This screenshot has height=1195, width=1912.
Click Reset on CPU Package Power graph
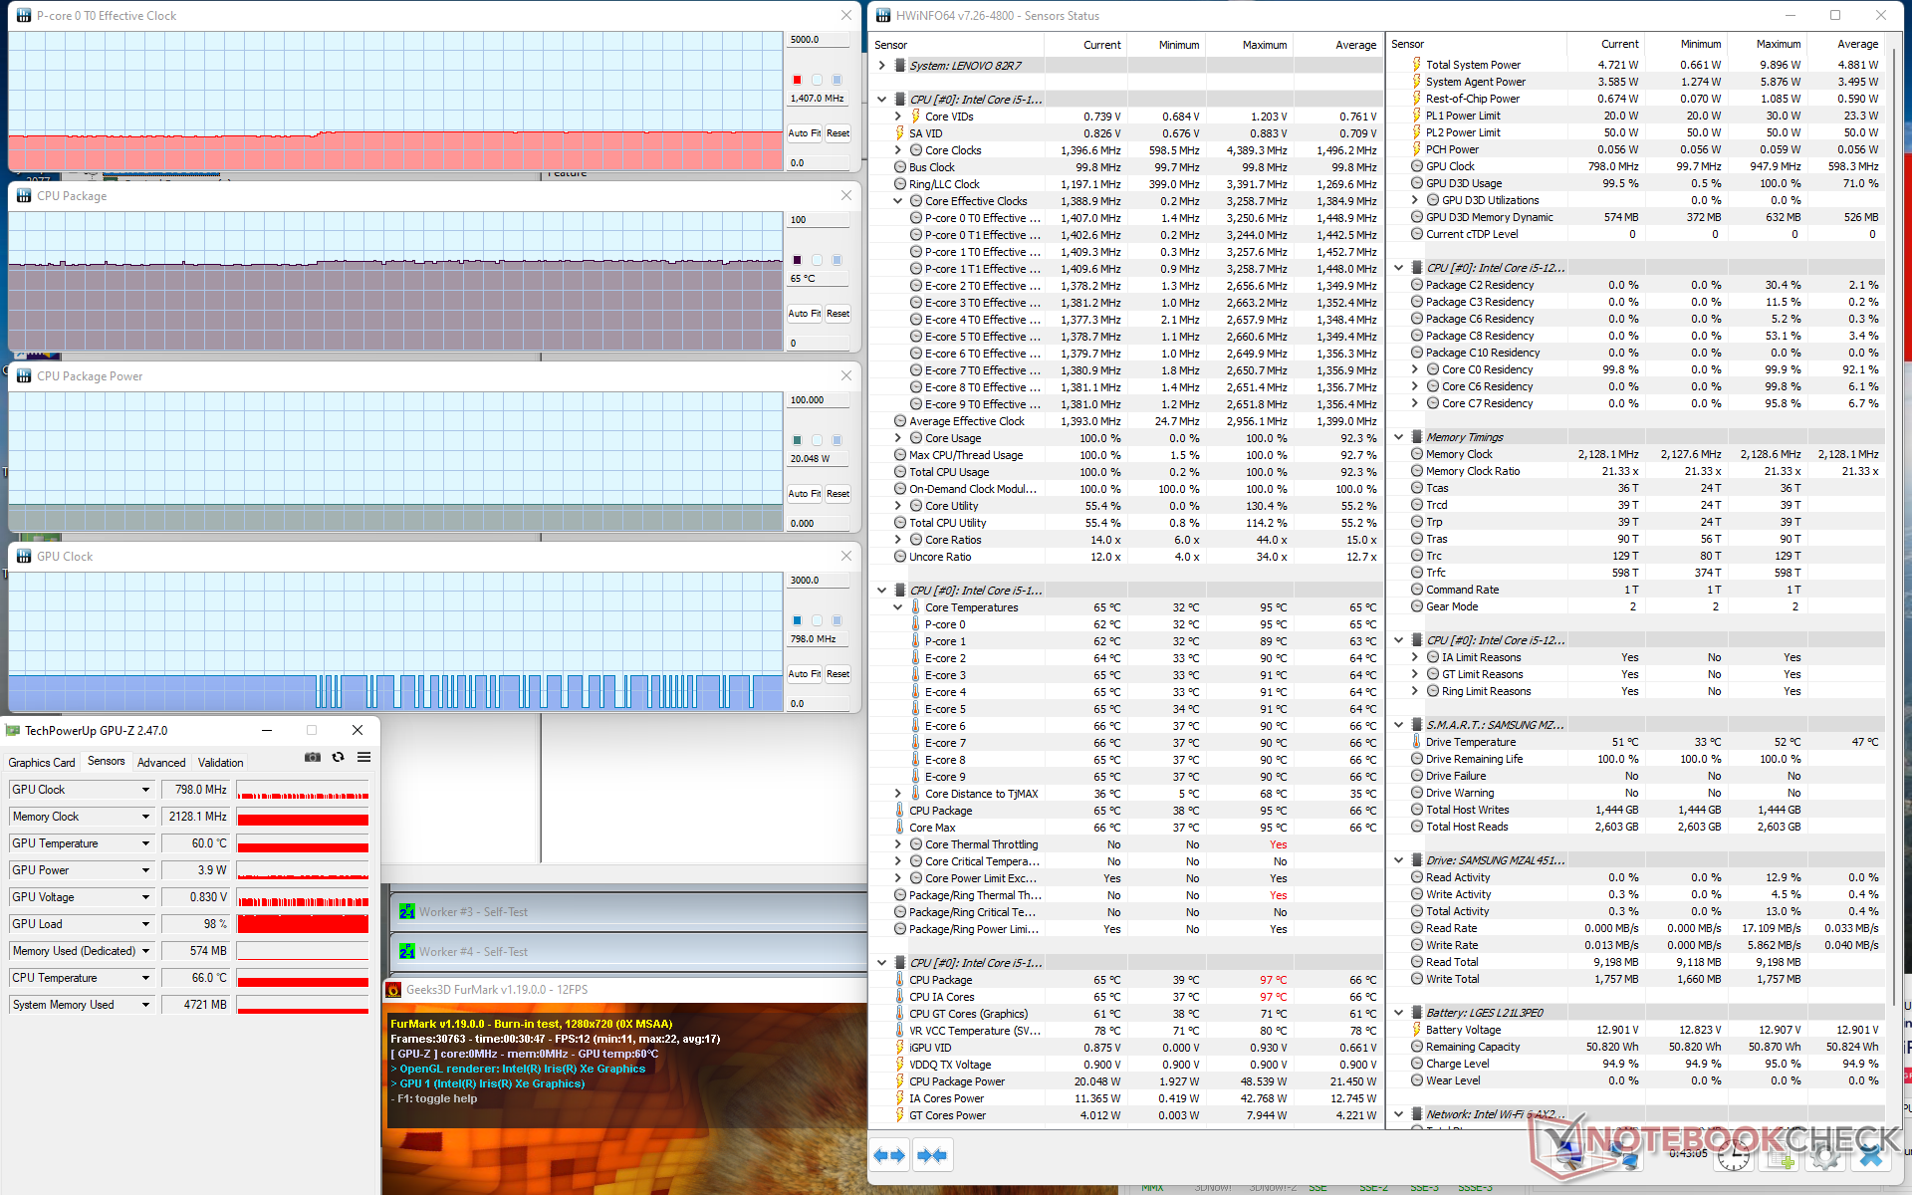(x=838, y=494)
